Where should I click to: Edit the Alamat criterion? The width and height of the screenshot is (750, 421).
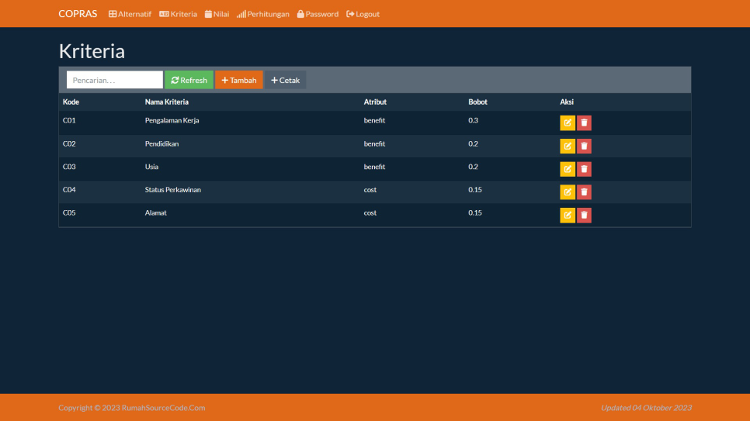point(568,215)
